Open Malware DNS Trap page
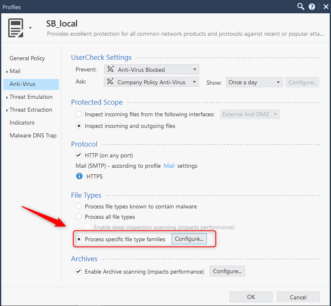 pyautogui.click(x=33, y=135)
